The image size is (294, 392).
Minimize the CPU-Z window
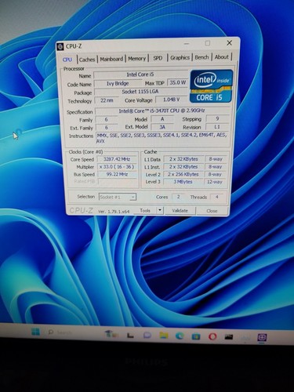coord(187,44)
